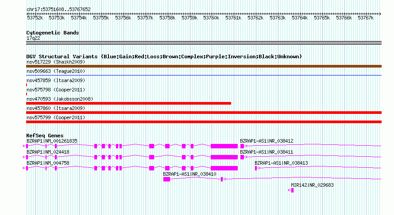394x215 pixels.
Task: Click the 53761k ruler tick label
Action: tap(233, 18)
